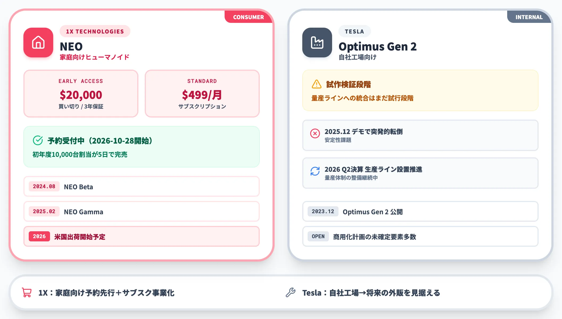Click the red home icon beside NEO

click(38, 43)
